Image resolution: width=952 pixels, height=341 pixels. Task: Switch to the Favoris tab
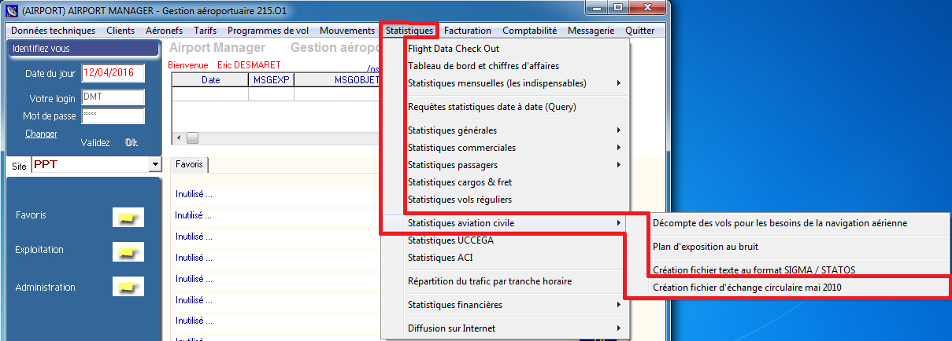coord(189,165)
